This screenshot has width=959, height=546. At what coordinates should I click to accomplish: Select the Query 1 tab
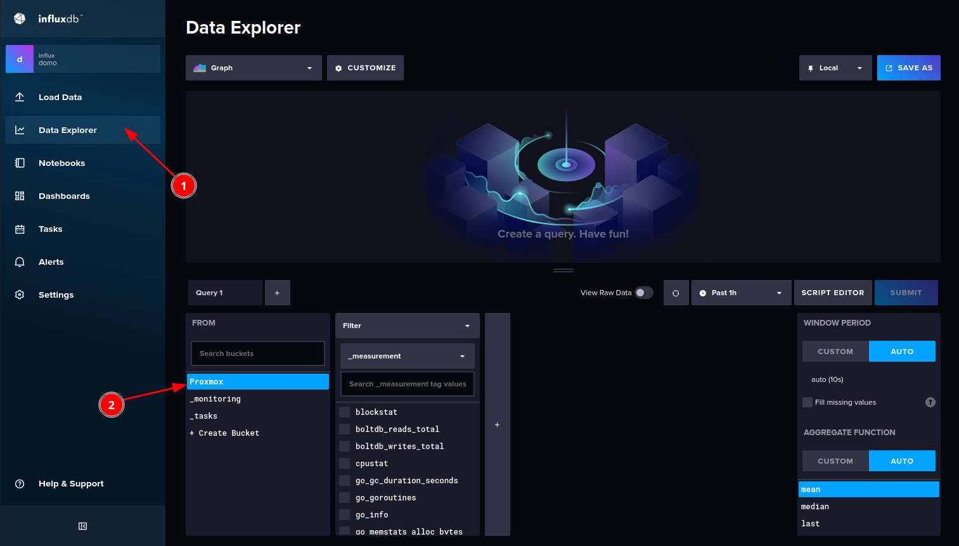click(x=224, y=293)
